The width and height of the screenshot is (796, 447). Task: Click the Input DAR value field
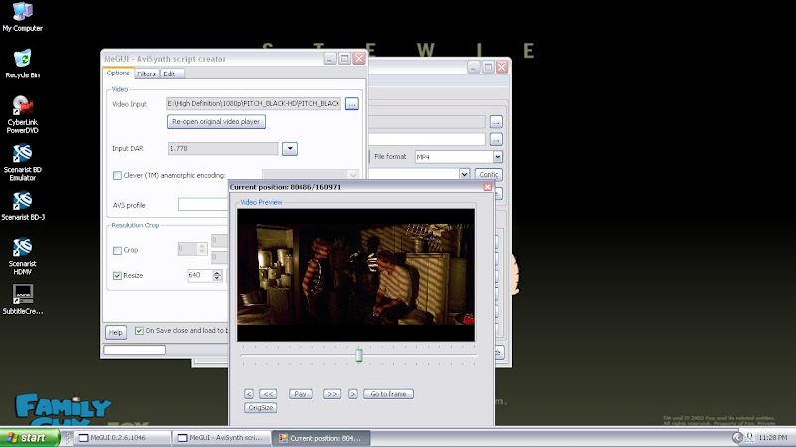pos(223,148)
